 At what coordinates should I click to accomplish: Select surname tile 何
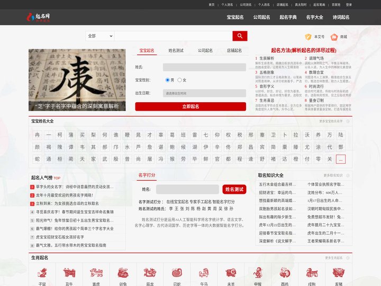click(x=105, y=135)
